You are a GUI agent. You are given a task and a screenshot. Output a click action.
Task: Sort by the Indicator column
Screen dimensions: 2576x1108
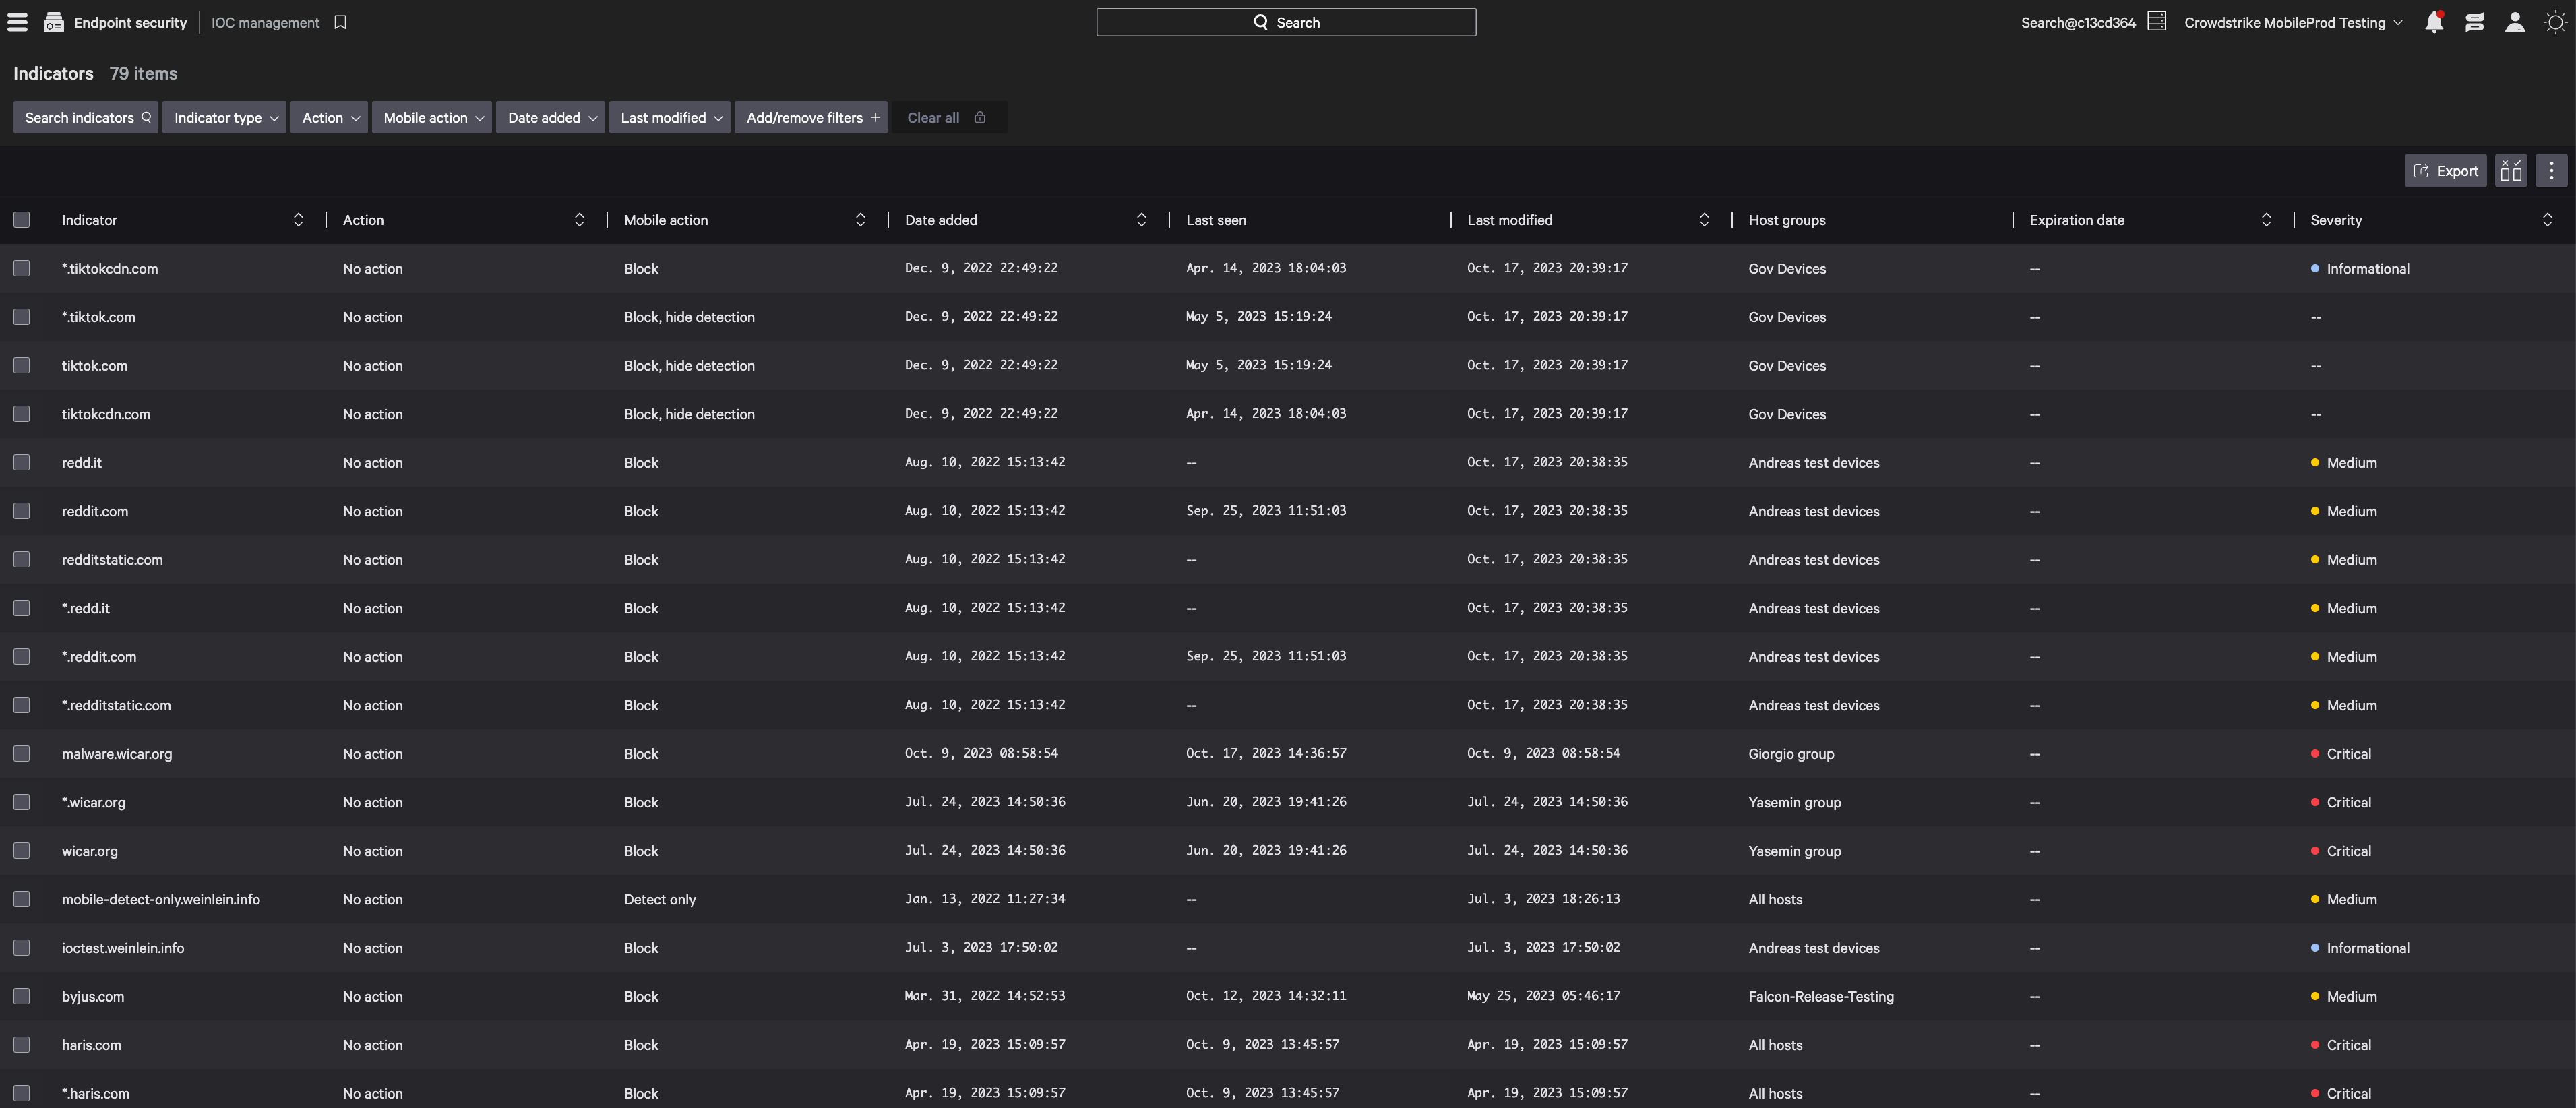[298, 220]
